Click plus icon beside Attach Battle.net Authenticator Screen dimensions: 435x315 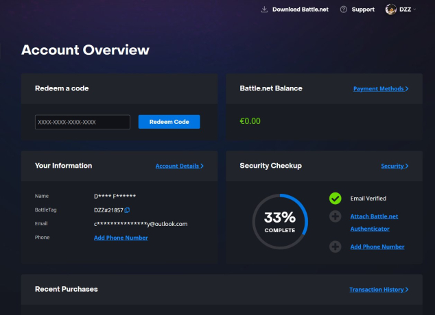[335, 217]
